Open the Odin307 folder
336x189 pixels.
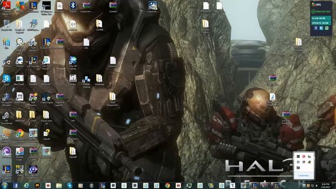(73, 153)
